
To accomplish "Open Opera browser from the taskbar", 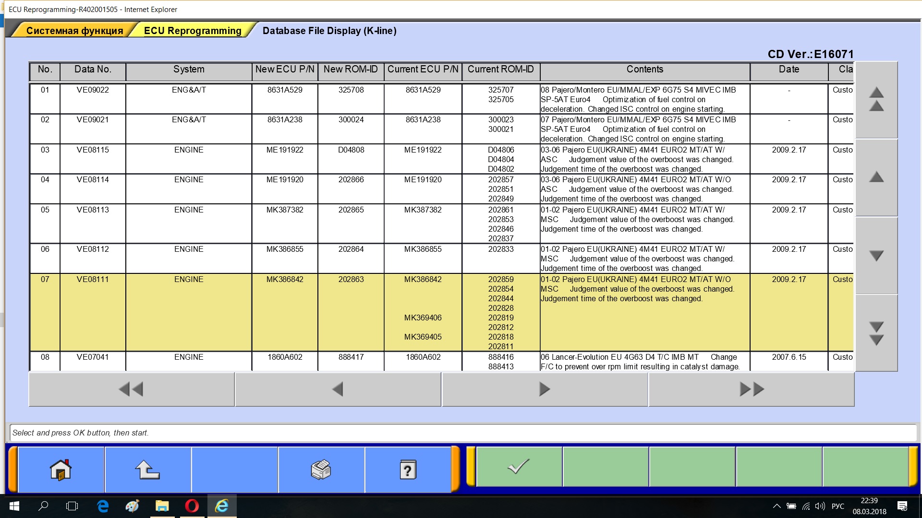I will 192,506.
